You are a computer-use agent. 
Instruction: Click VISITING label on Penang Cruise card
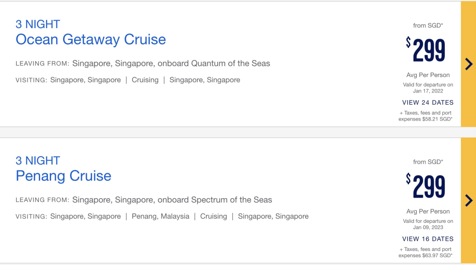click(31, 217)
